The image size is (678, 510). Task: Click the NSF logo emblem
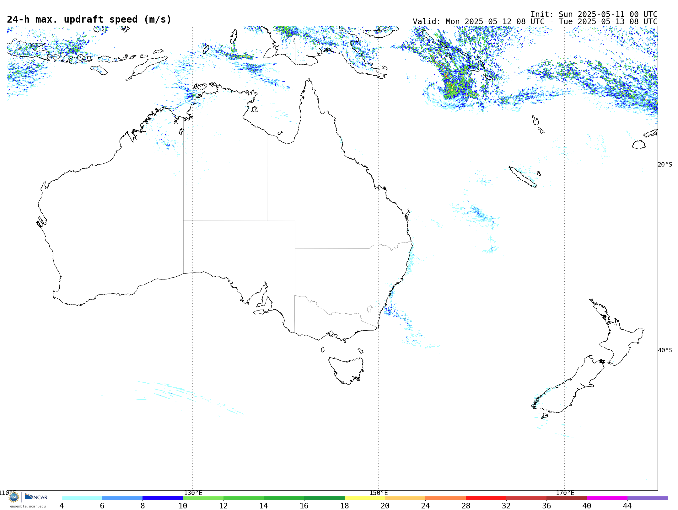tap(14, 497)
